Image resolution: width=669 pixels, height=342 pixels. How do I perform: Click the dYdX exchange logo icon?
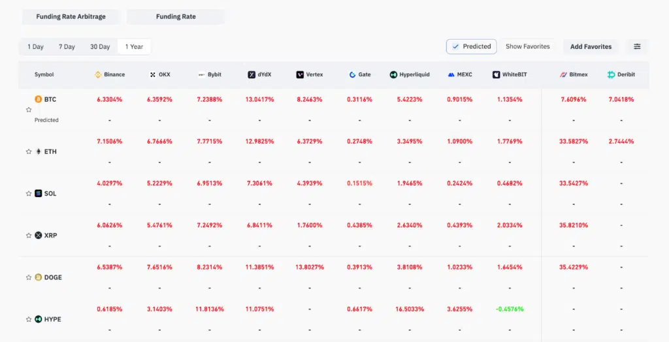click(x=252, y=75)
